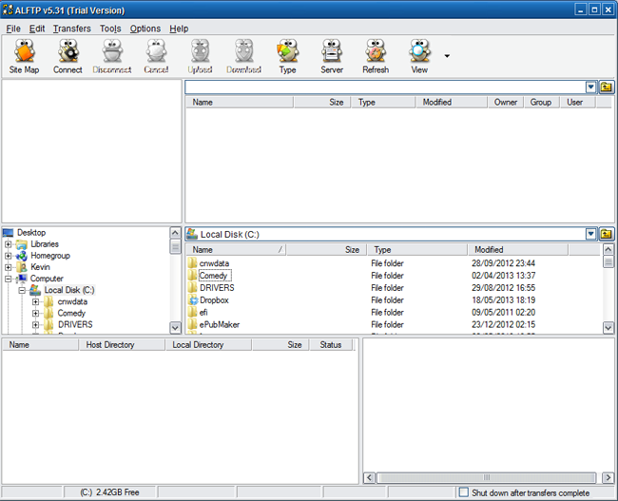Expand the Comedy tree folder

tap(35, 314)
